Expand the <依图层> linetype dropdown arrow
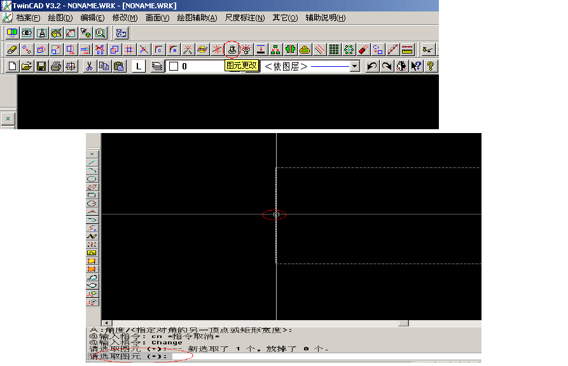This screenshot has width=568, height=366. pos(355,66)
